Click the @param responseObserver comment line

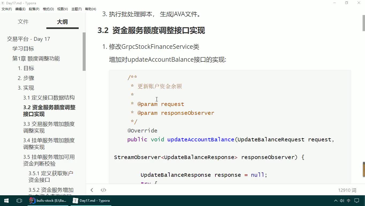(172, 113)
